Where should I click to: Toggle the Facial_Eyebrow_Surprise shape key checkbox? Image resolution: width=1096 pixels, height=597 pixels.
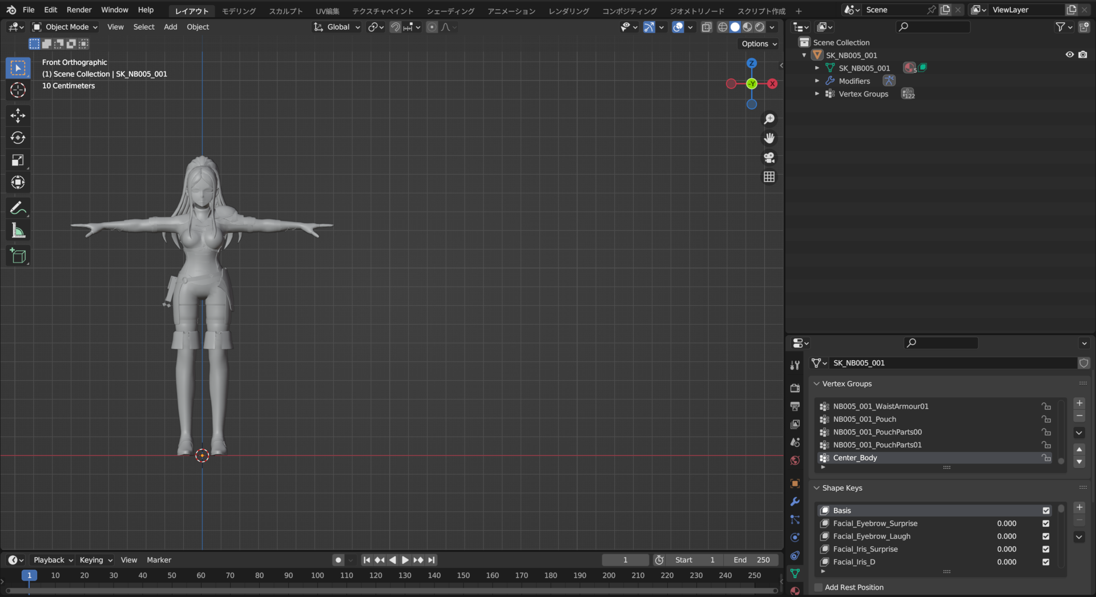1046,523
